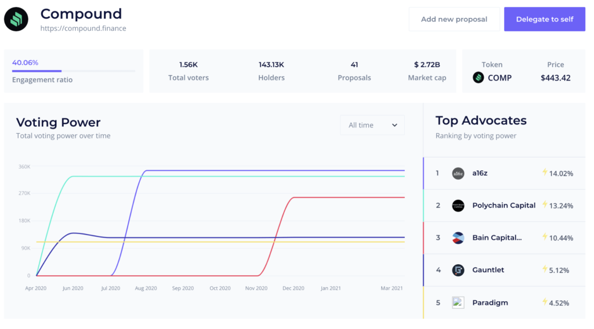Viewport: 594px width, 329px height.
Task: Open Paradigm advocate name
Action: click(490, 302)
